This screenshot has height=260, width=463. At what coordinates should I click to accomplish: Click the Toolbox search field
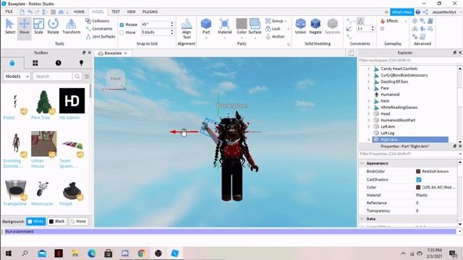[x=53, y=77]
